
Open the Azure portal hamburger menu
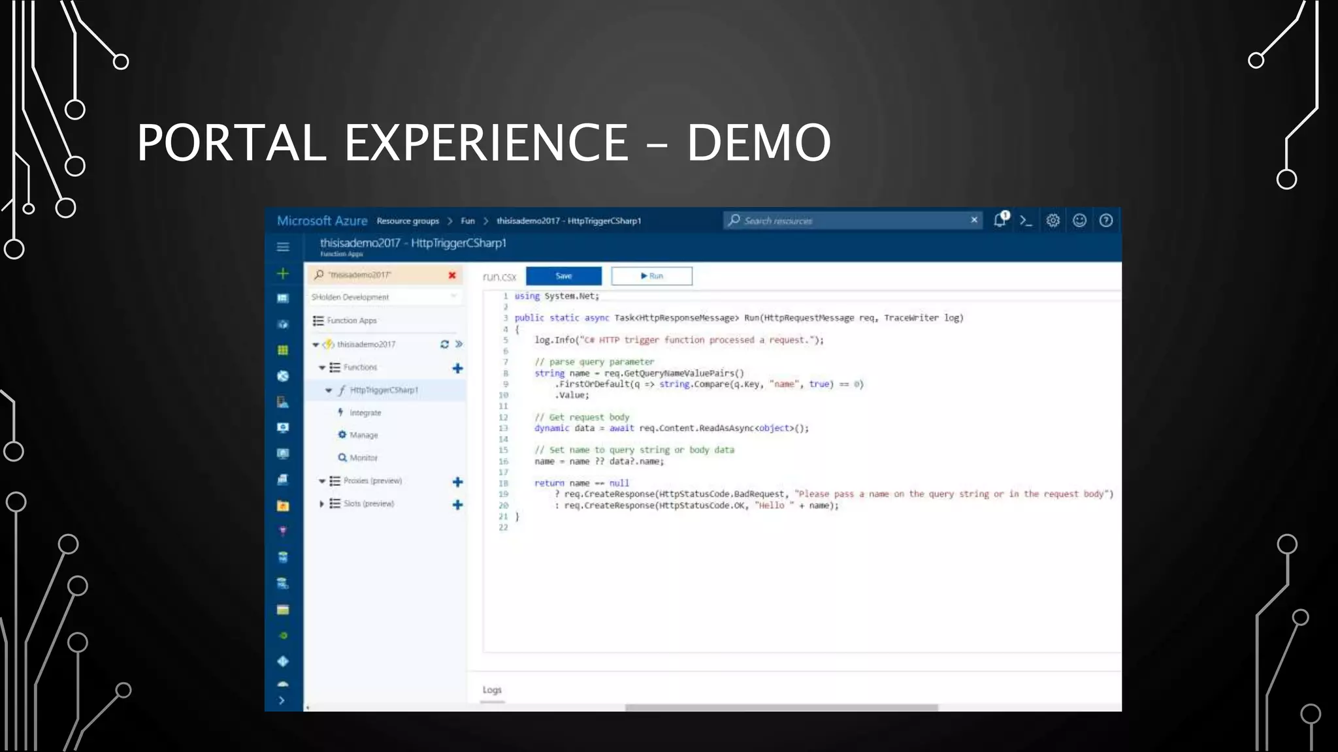click(x=283, y=247)
